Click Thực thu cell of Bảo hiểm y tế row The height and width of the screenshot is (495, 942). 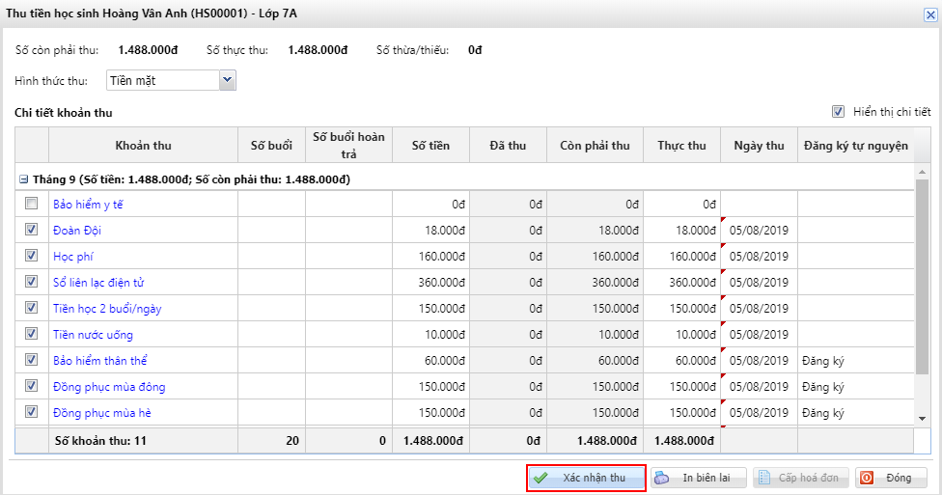click(681, 205)
